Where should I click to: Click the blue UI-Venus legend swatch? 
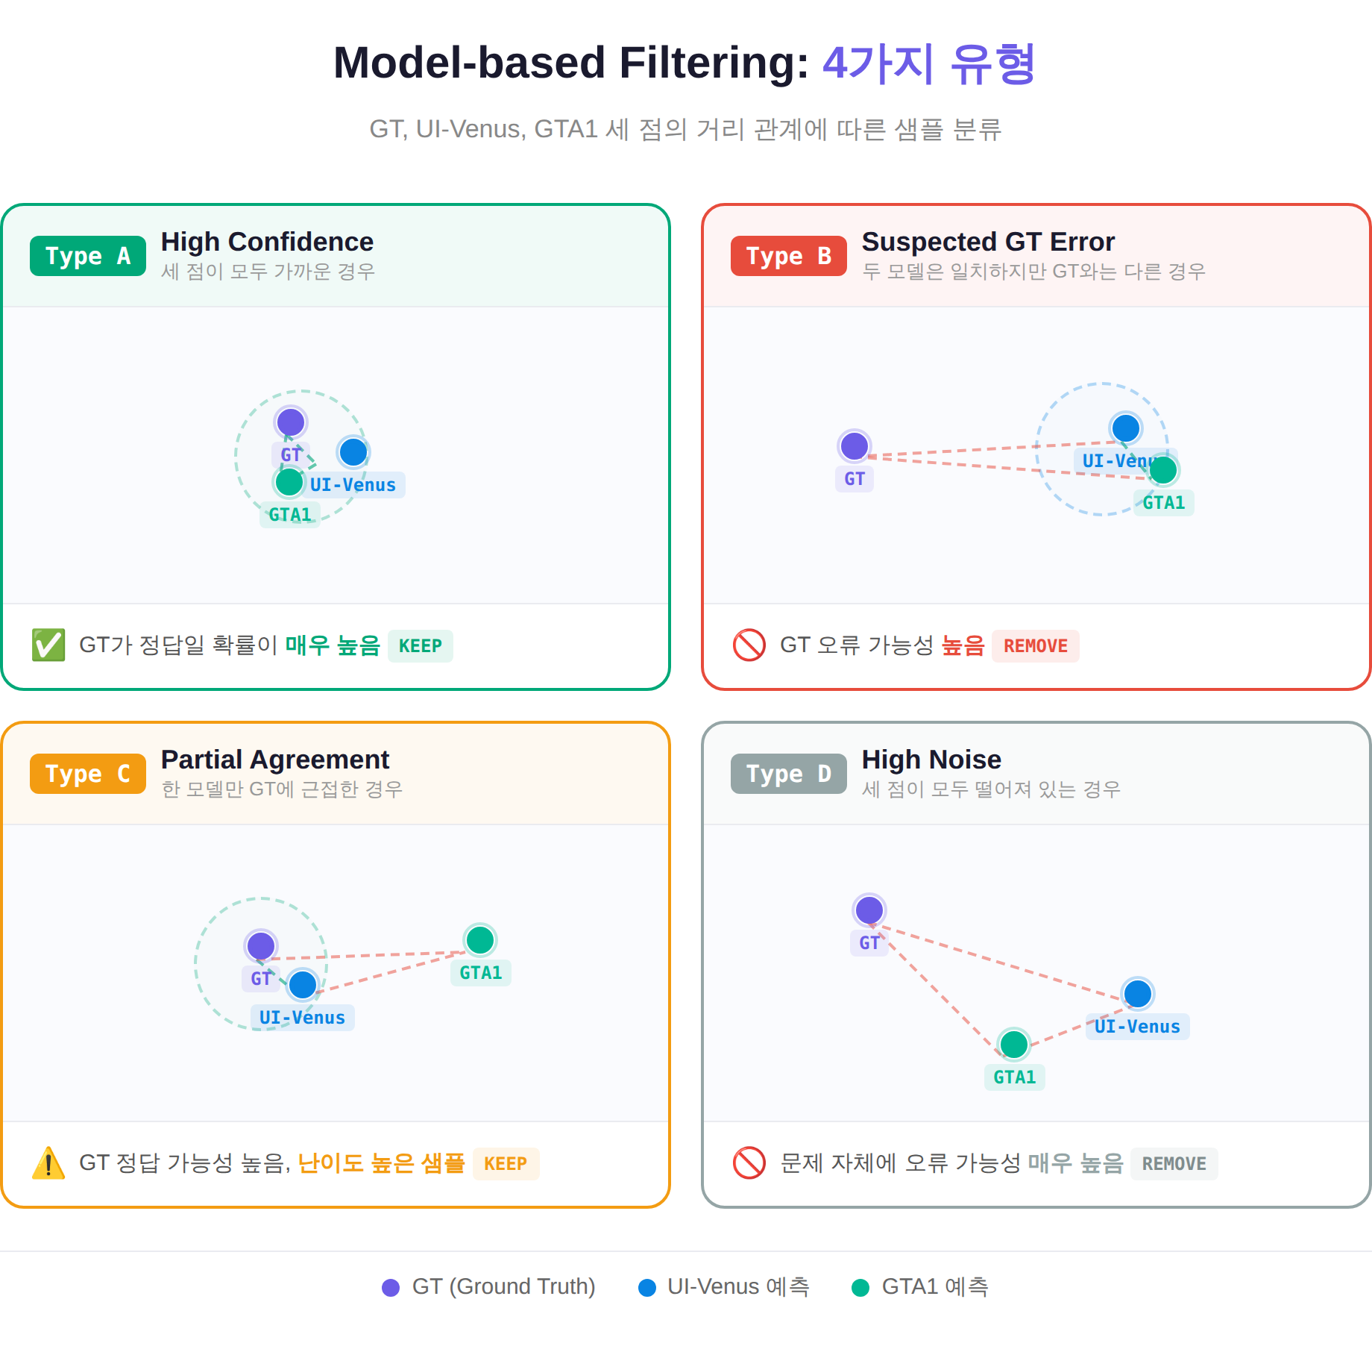[x=647, y=1288]
